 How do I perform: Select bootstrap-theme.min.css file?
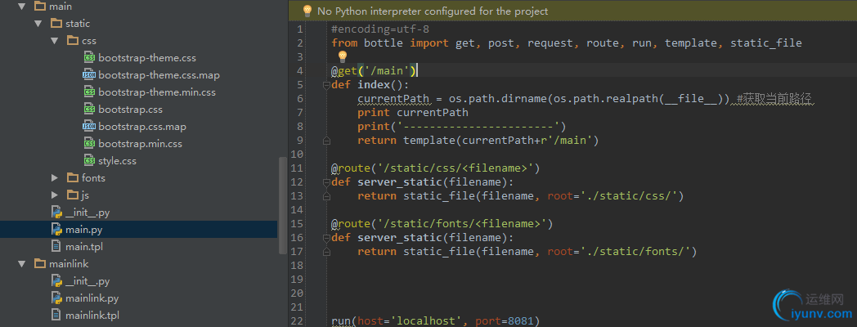pyautogui.click(x=157, y=92)
